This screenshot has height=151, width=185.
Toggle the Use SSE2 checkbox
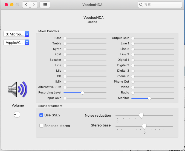click(x=41, y=115)
